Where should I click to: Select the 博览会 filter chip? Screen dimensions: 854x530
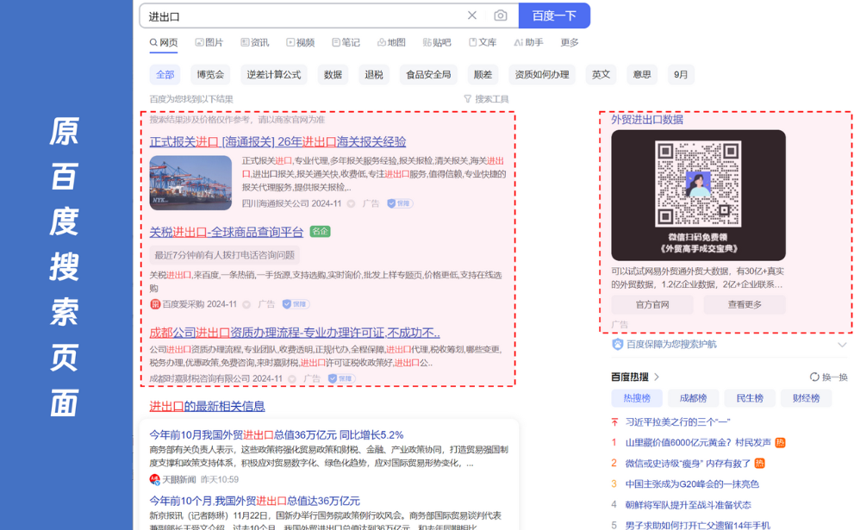point(210,75)
